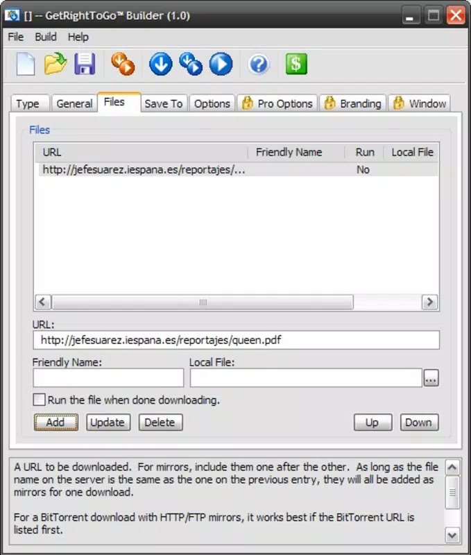Click the orange build-and-run toolbar icon
The height and width of the screenshot is (555, 471).
(123, 64)
